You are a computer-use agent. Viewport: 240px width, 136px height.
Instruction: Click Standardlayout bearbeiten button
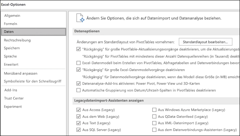[x=205, y=42]
